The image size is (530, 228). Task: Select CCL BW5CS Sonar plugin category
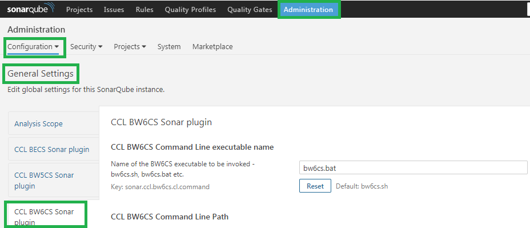point(54,181)
